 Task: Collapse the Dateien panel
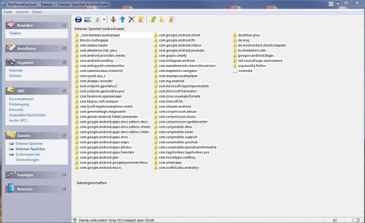click(x=64, y=135)
